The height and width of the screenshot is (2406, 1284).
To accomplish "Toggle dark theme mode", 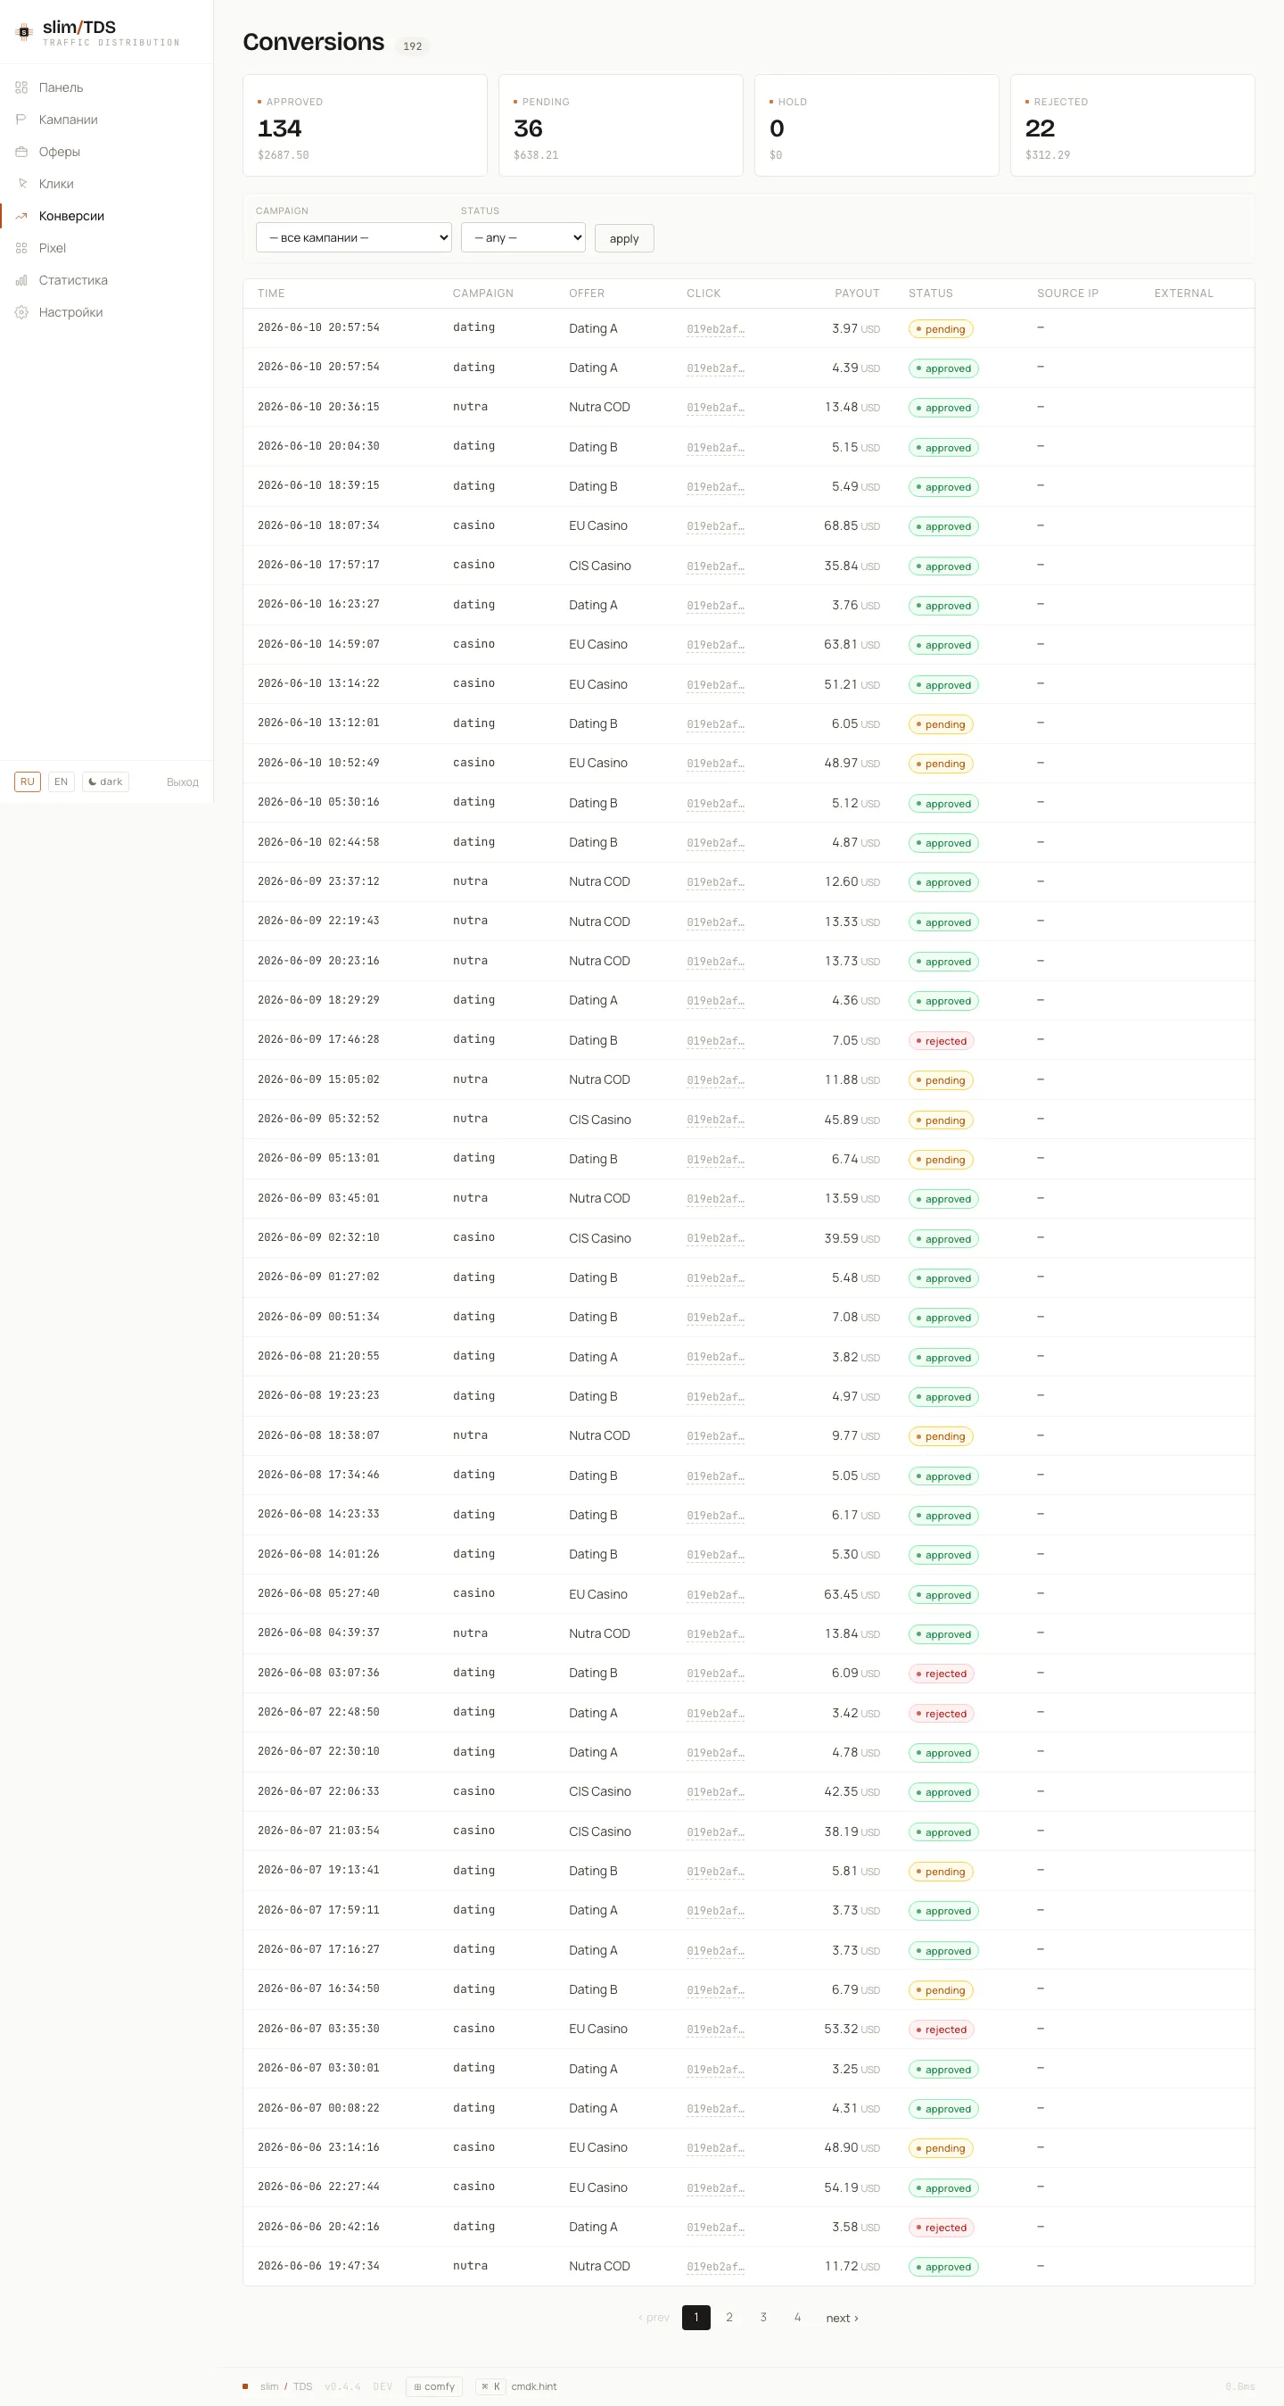I will coord(105,781).
